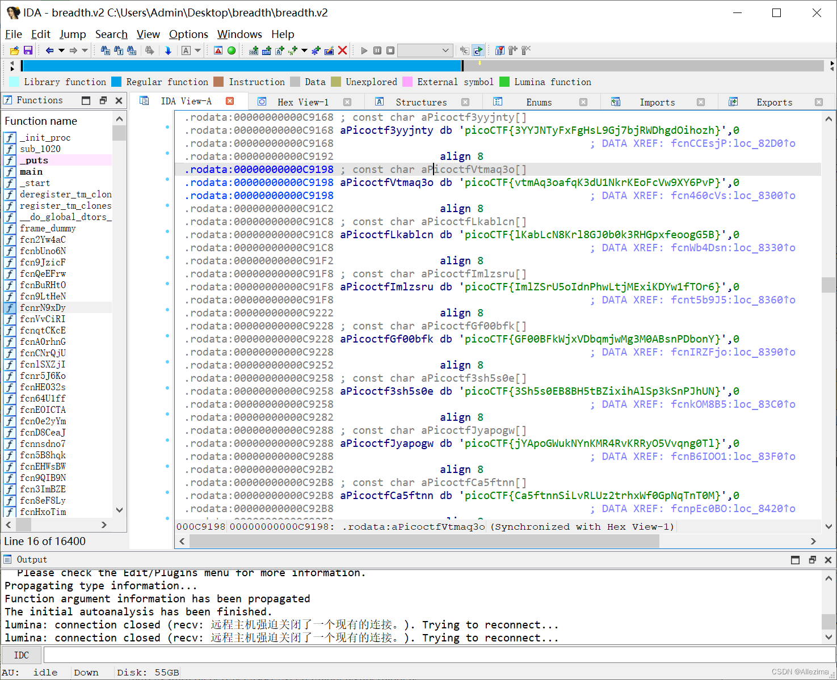Float the Functions panel
Screen dimensions: 837x680
click(103, 100)
